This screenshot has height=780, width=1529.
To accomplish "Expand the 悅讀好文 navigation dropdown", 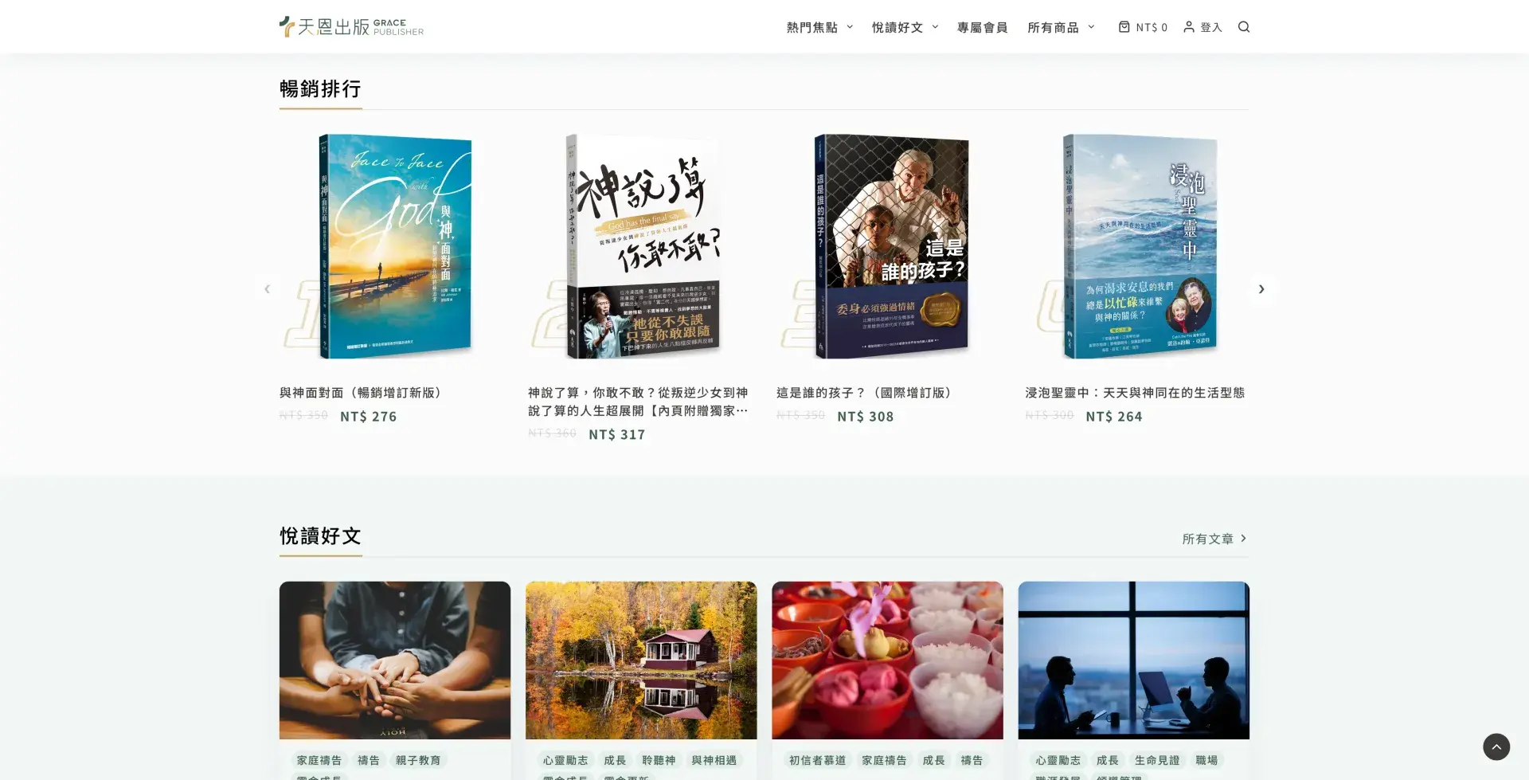I will point(905,27).
